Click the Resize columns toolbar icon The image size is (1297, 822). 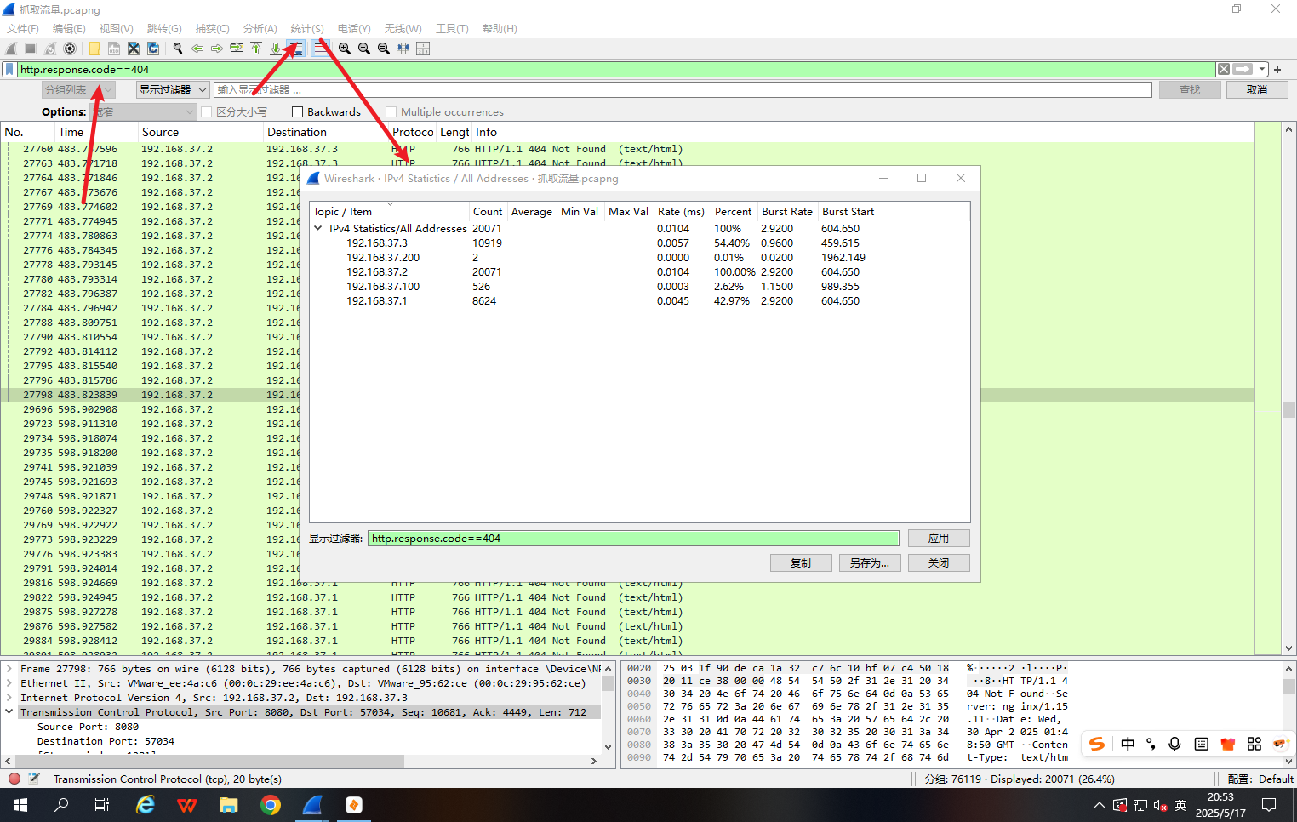click(x=403, y=49)
